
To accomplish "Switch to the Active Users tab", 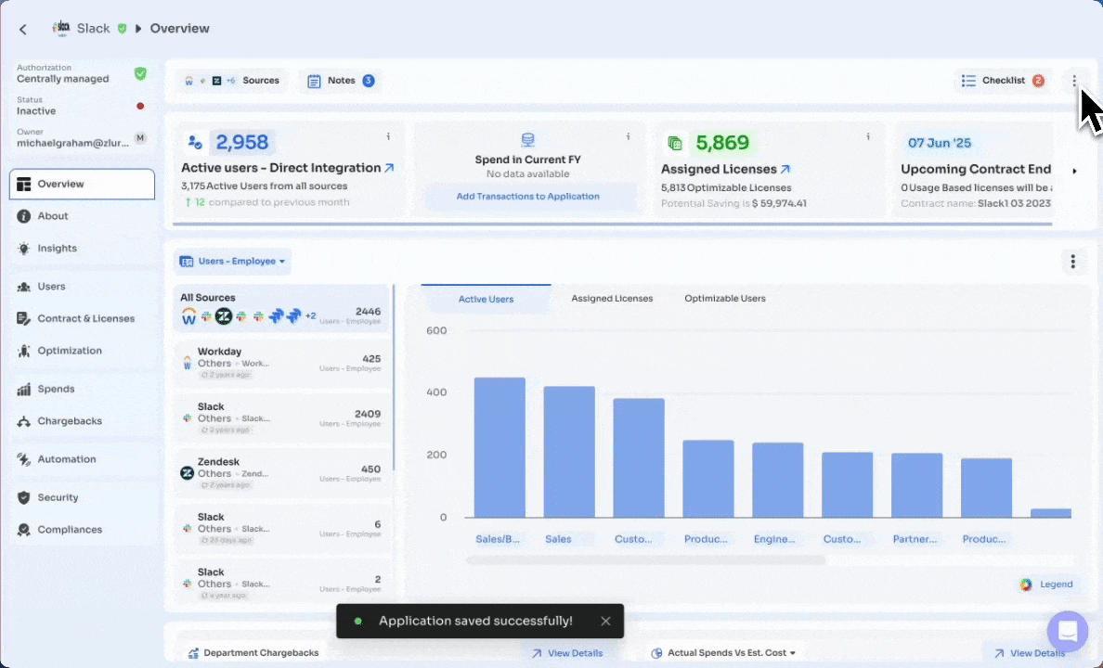I will [487, 299].
